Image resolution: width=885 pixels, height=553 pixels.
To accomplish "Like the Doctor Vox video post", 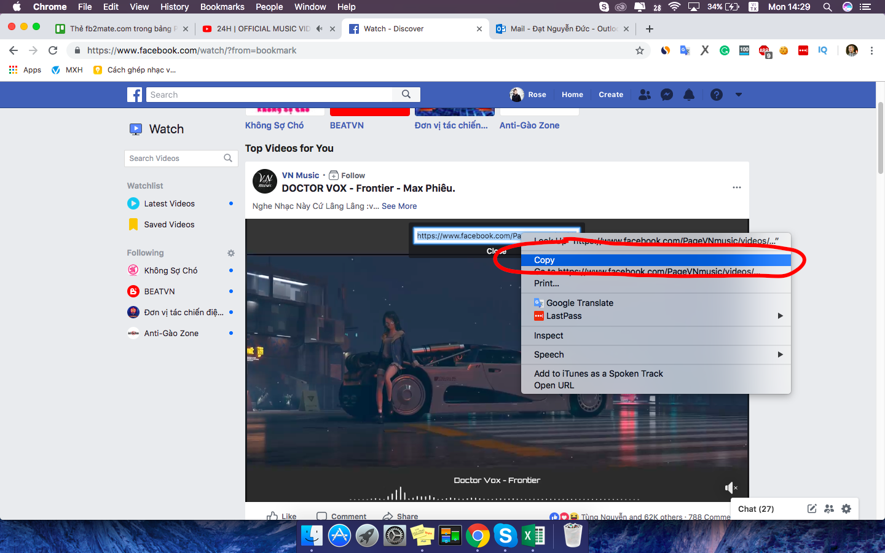I will tap(281, 516).
